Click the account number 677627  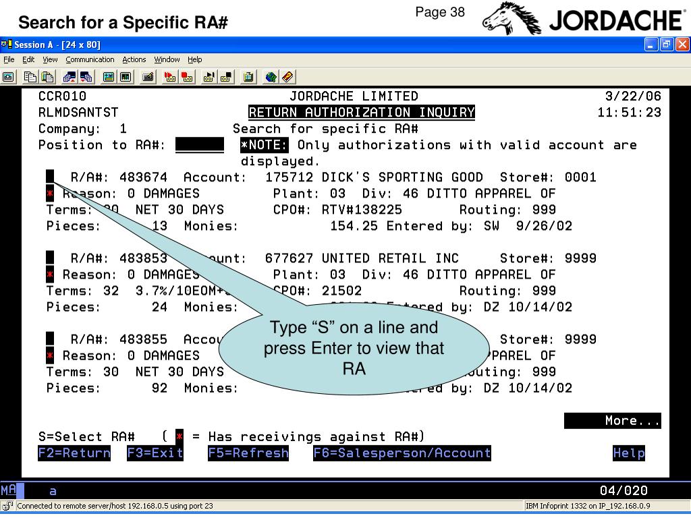289,258
